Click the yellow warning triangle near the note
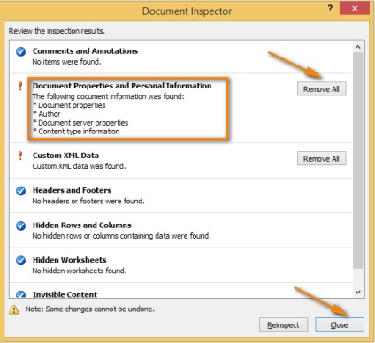Viewport: 375px width, 343px height. point(14,309)
